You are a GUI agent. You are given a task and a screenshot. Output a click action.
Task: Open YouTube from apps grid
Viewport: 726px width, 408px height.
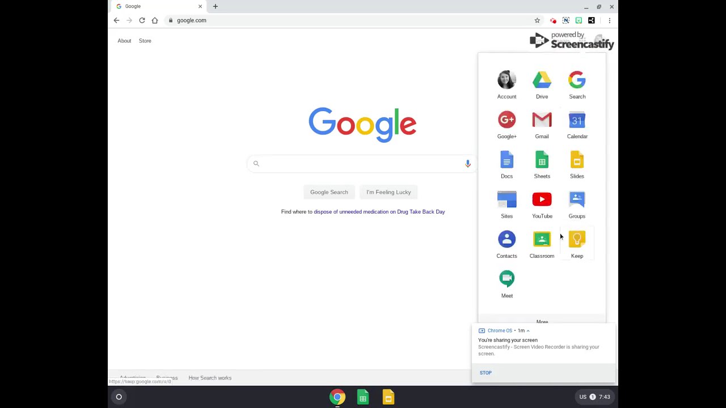(542, 205)
